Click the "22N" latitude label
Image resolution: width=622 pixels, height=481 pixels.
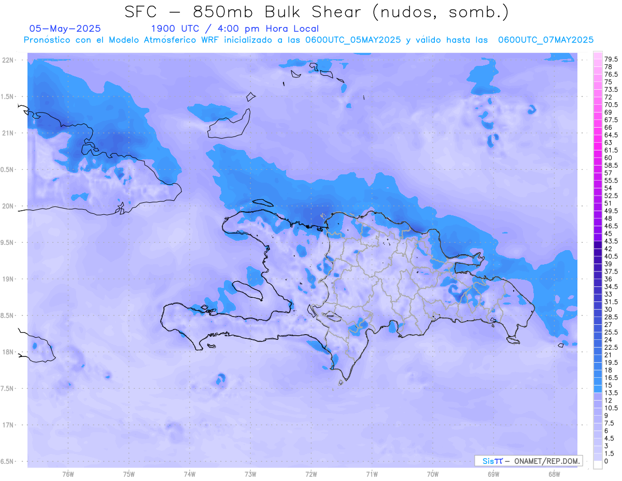(9, 60)
